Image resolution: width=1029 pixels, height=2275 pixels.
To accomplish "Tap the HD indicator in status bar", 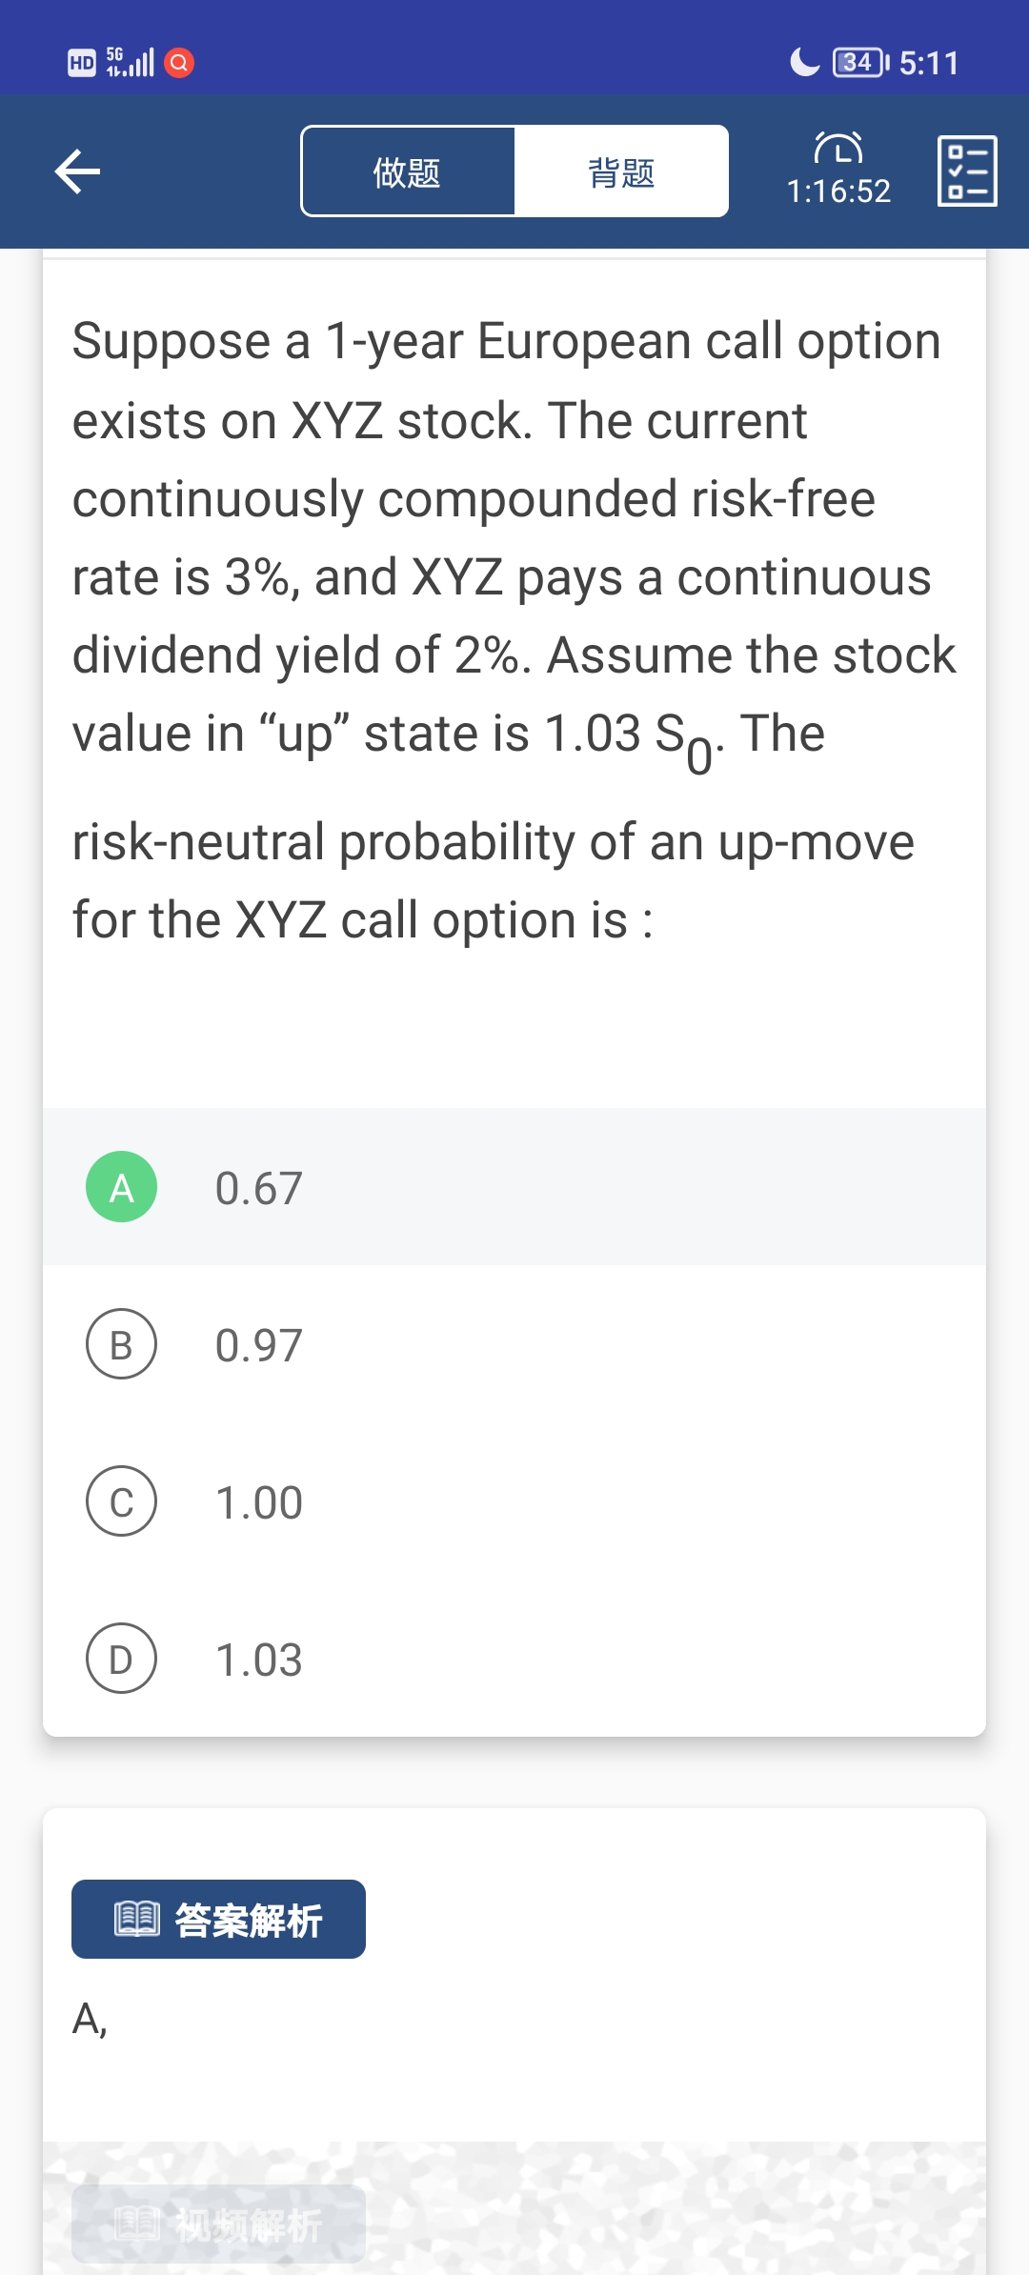I will coord(82,63).
